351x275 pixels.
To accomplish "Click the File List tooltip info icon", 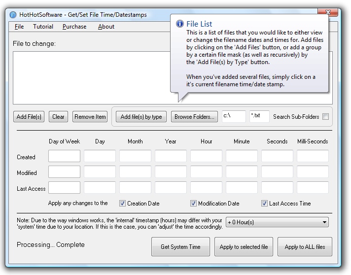I will tap(179, 24).
